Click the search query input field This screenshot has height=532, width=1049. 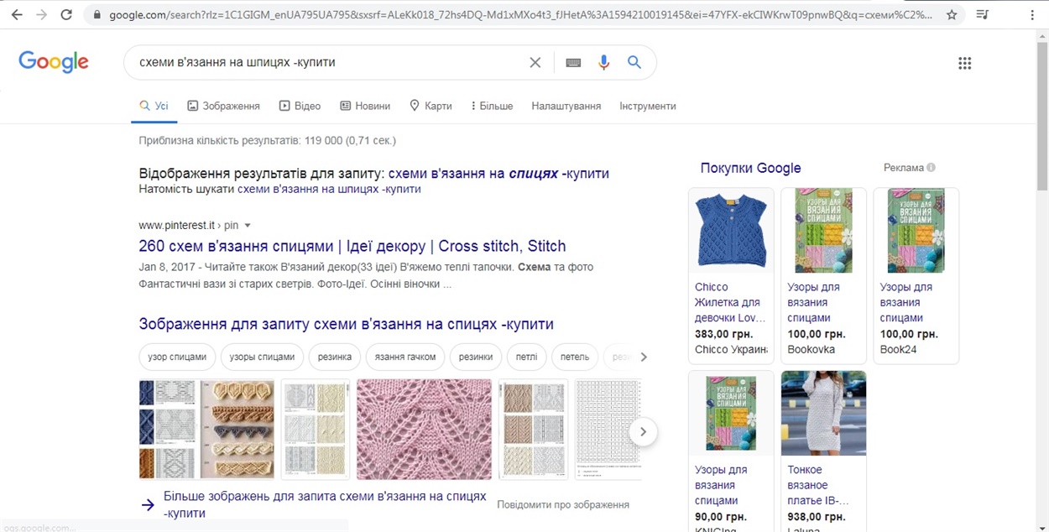pyautogui.click(x=327, y=63)
